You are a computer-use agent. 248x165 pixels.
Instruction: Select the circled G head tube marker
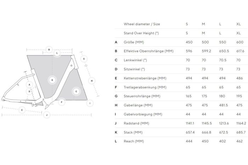[x=84, y=59]
